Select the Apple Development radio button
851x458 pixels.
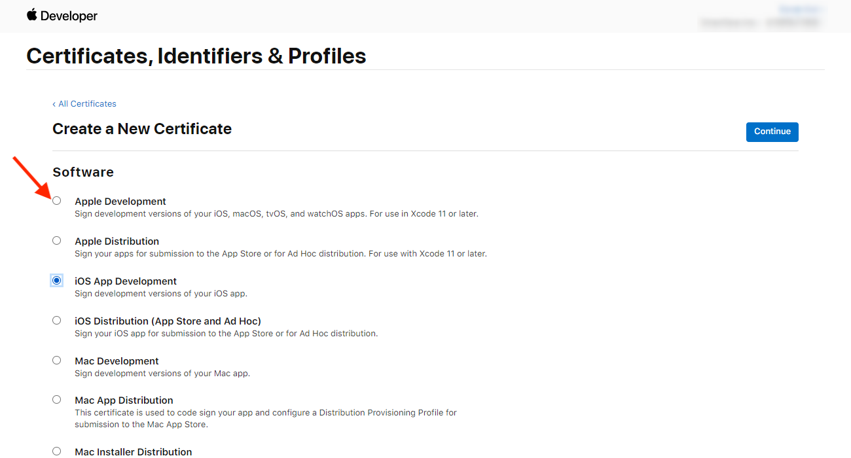57,201
